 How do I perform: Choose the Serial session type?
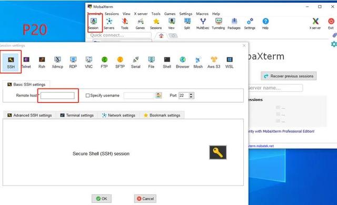136,62
